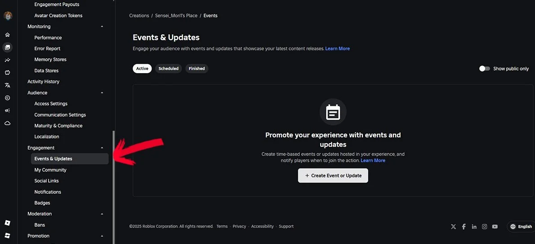Open Badges in sidebar
Viewport: 535px width, 244px height.
coord(42,203)
